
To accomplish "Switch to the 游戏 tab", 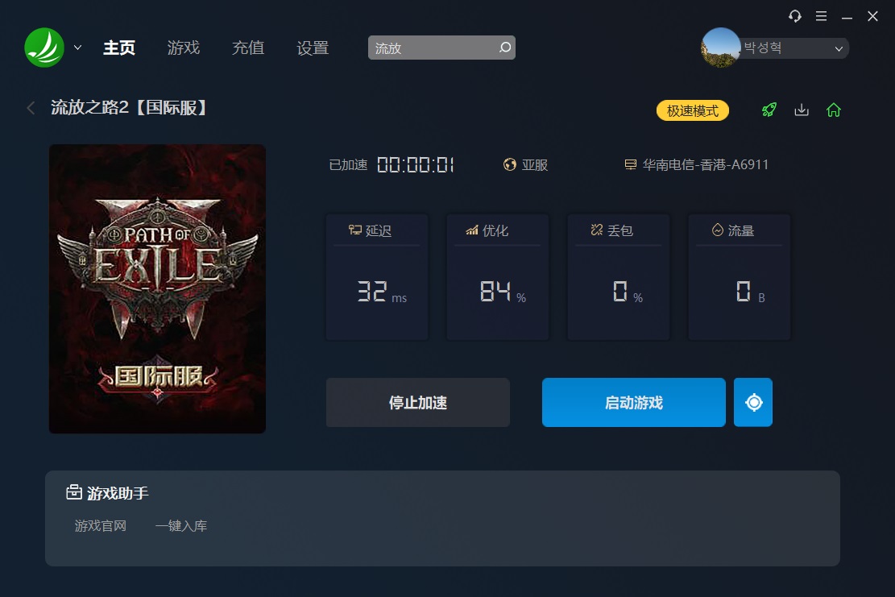I will (x=183, y=48).
